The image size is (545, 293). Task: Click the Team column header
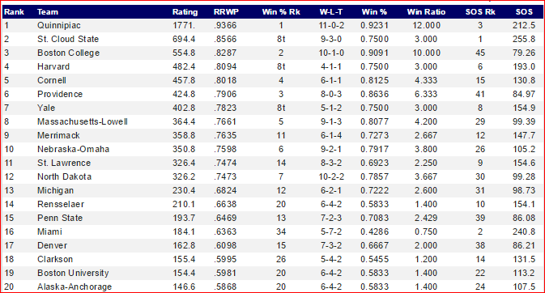tap(48, 12)
